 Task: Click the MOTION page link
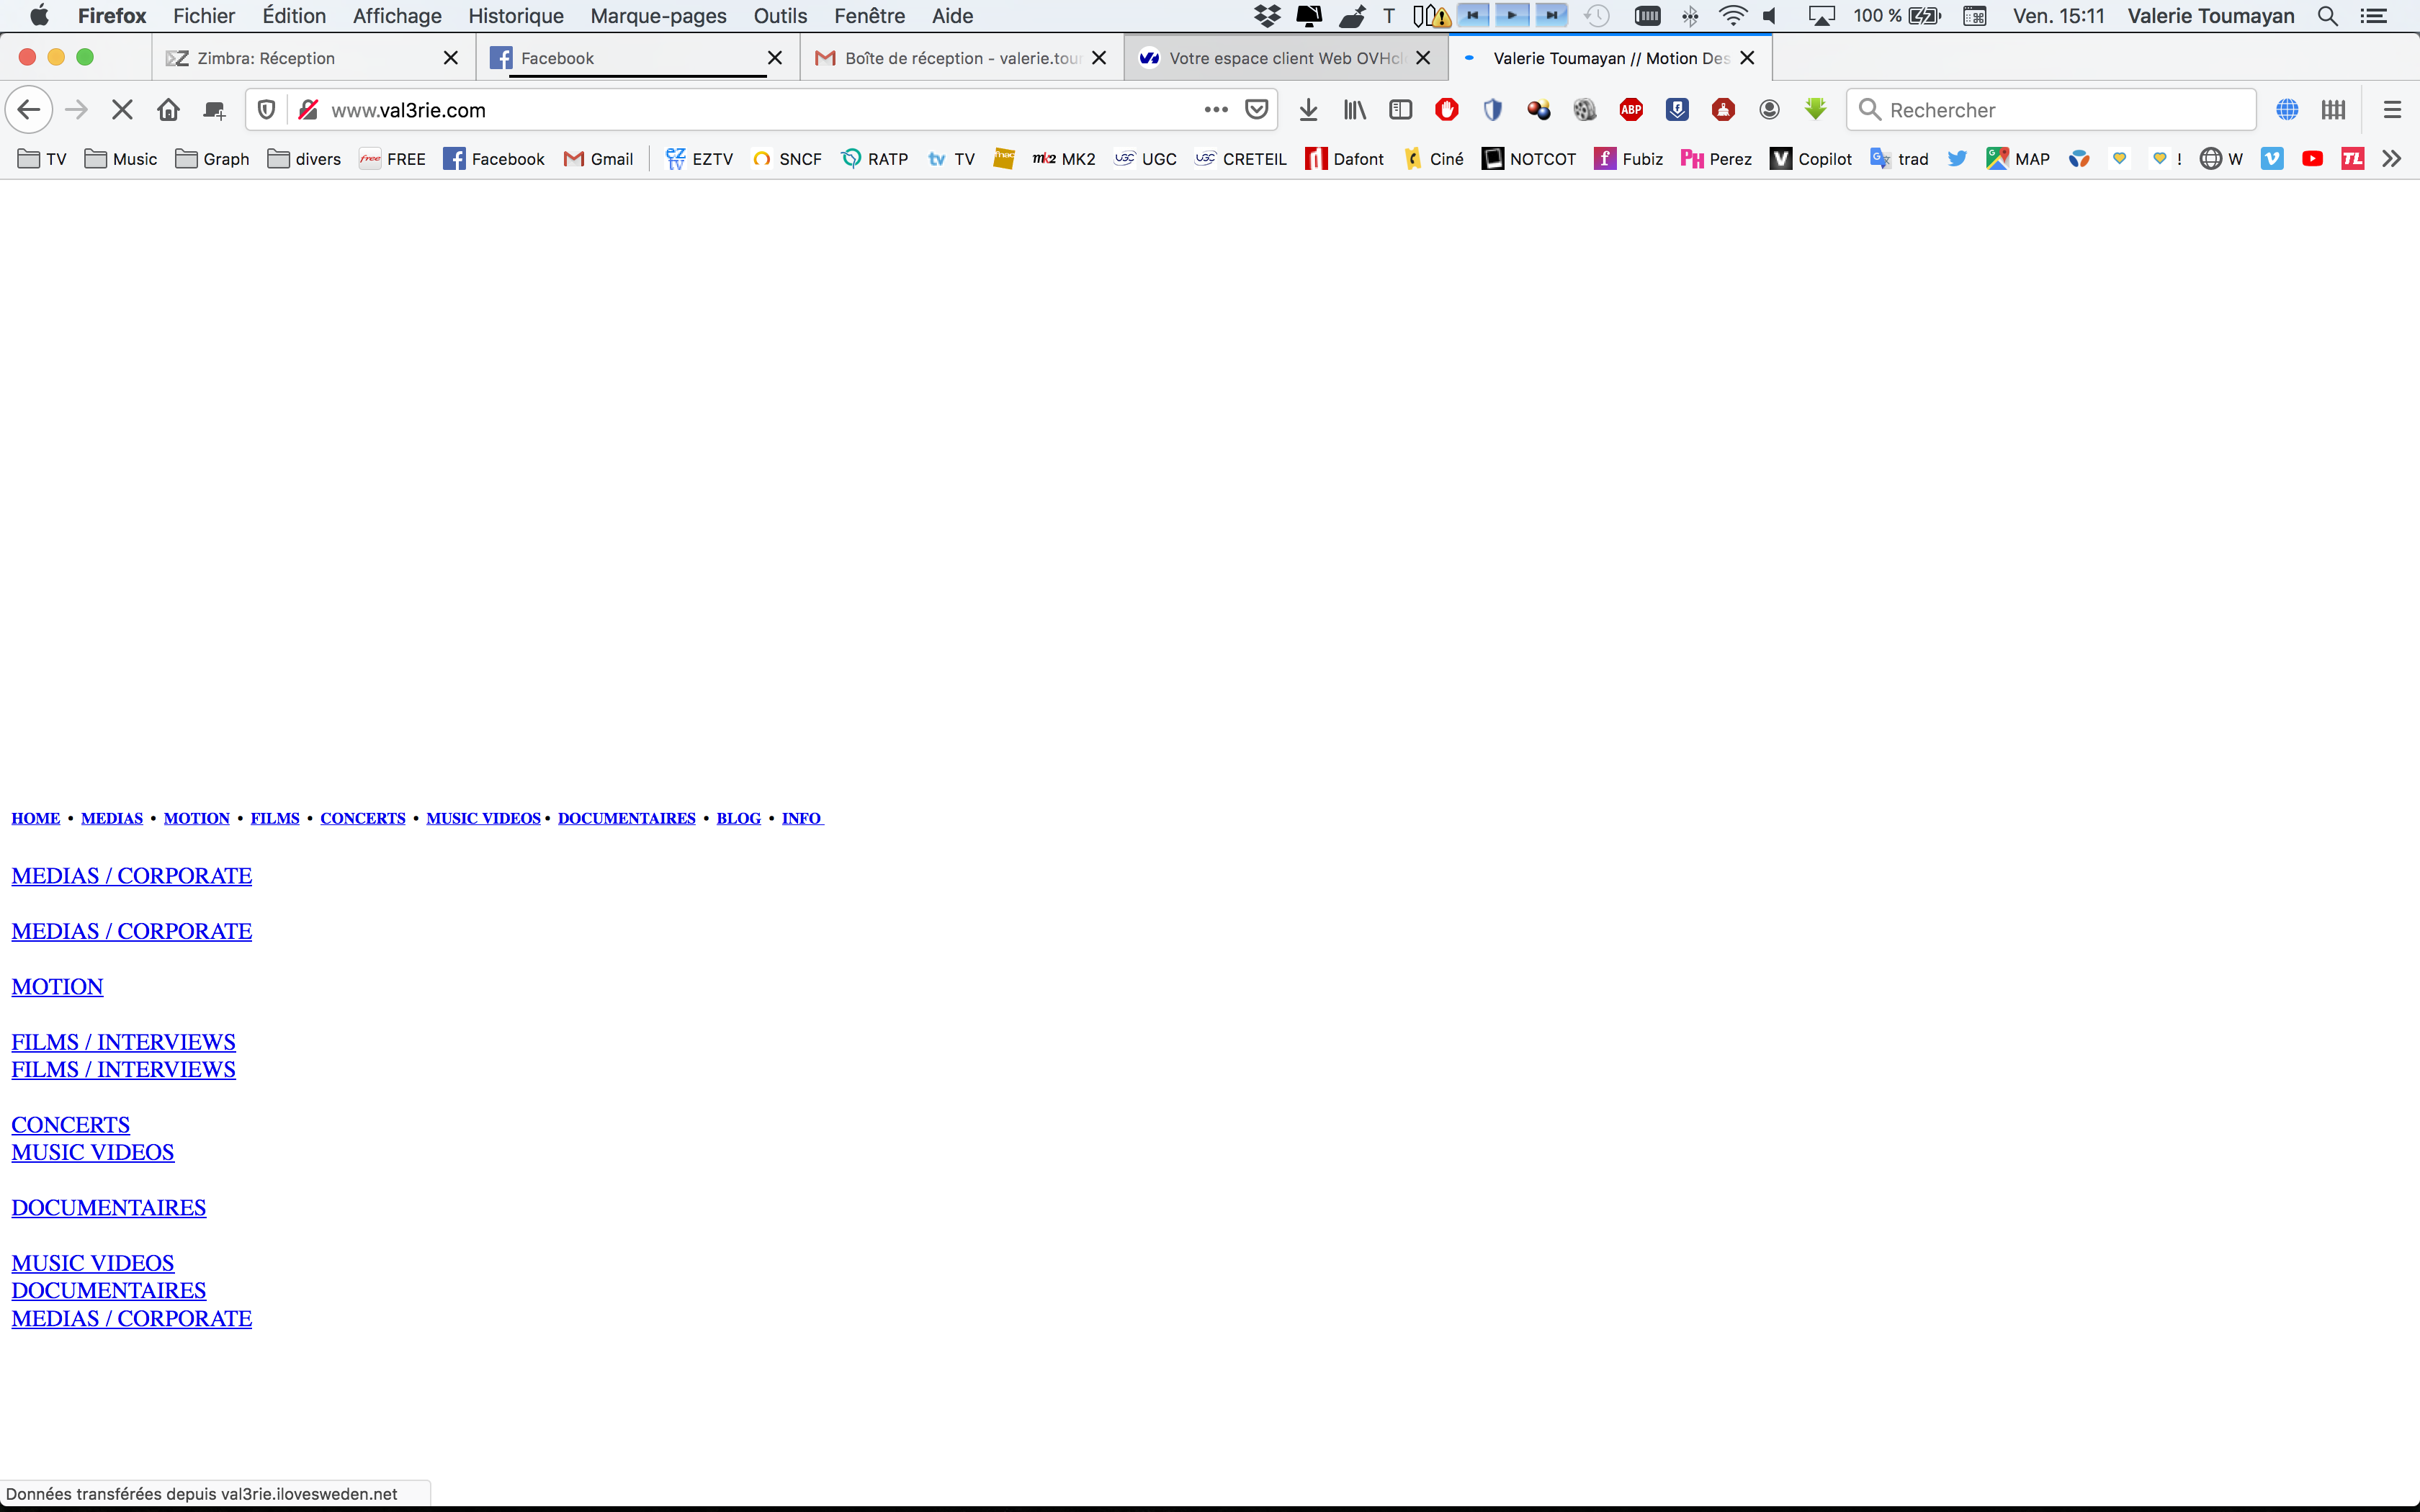pyautogui.click(x=57, y=987)
